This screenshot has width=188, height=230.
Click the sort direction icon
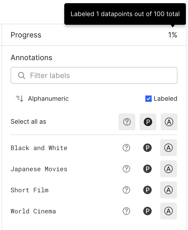pyautogui.click(x=20, y=99)
